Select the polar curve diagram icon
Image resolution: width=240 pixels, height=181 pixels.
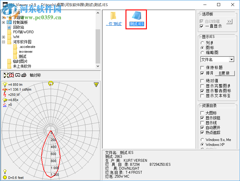(x=12, y=75)
